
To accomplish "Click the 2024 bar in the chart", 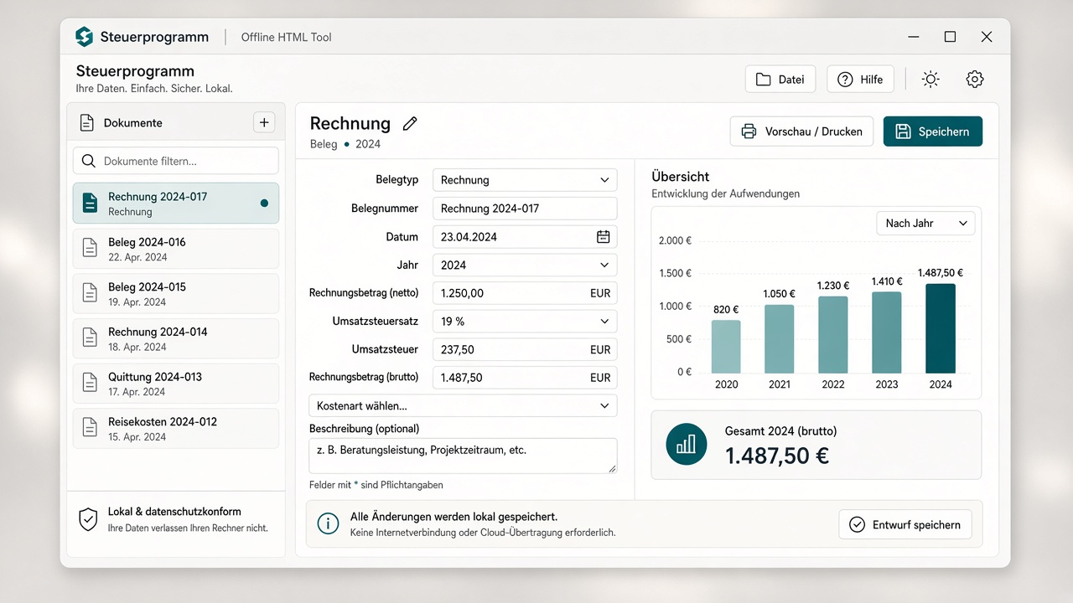I will pos(941,328).
